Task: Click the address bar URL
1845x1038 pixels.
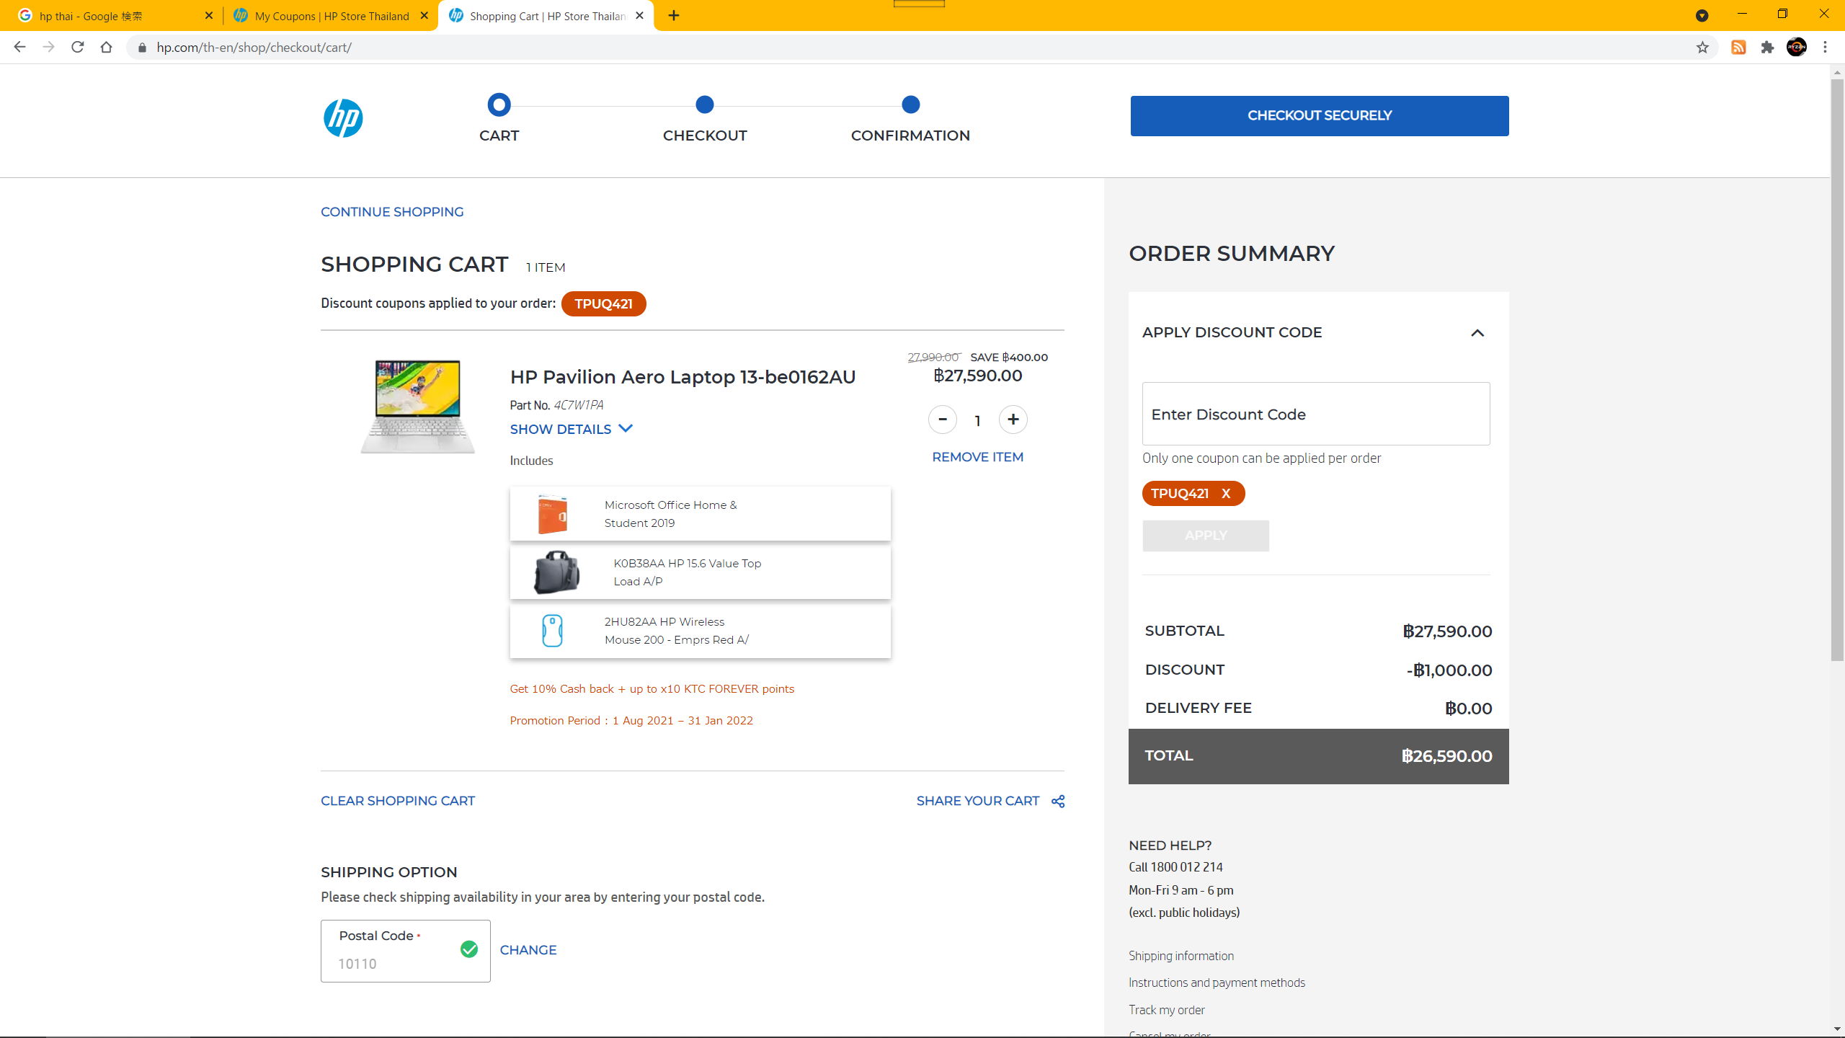Action: 254,48
